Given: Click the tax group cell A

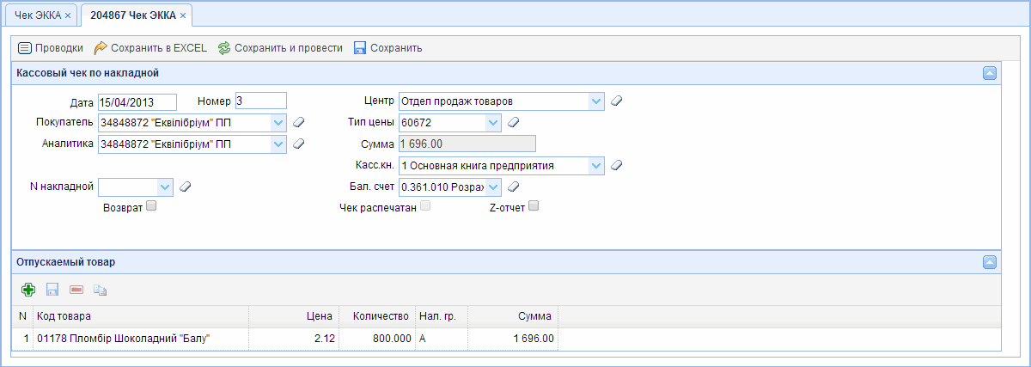Looking at the screenshot, I should (x=441, y=339).
